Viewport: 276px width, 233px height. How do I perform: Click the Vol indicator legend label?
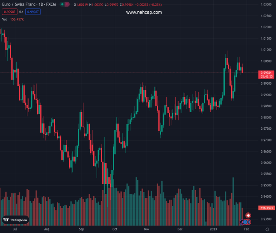(x=5, y=19)
